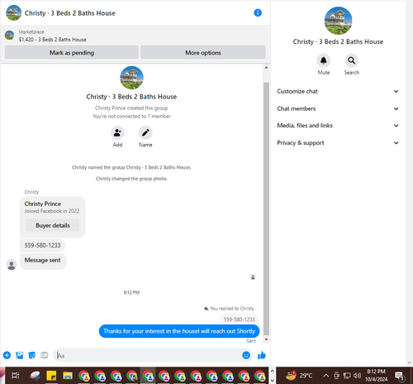The width and height of the screenshot is (413, 384).
Task: Click the Add people icon under group name
Action: [x=117, y=132]
